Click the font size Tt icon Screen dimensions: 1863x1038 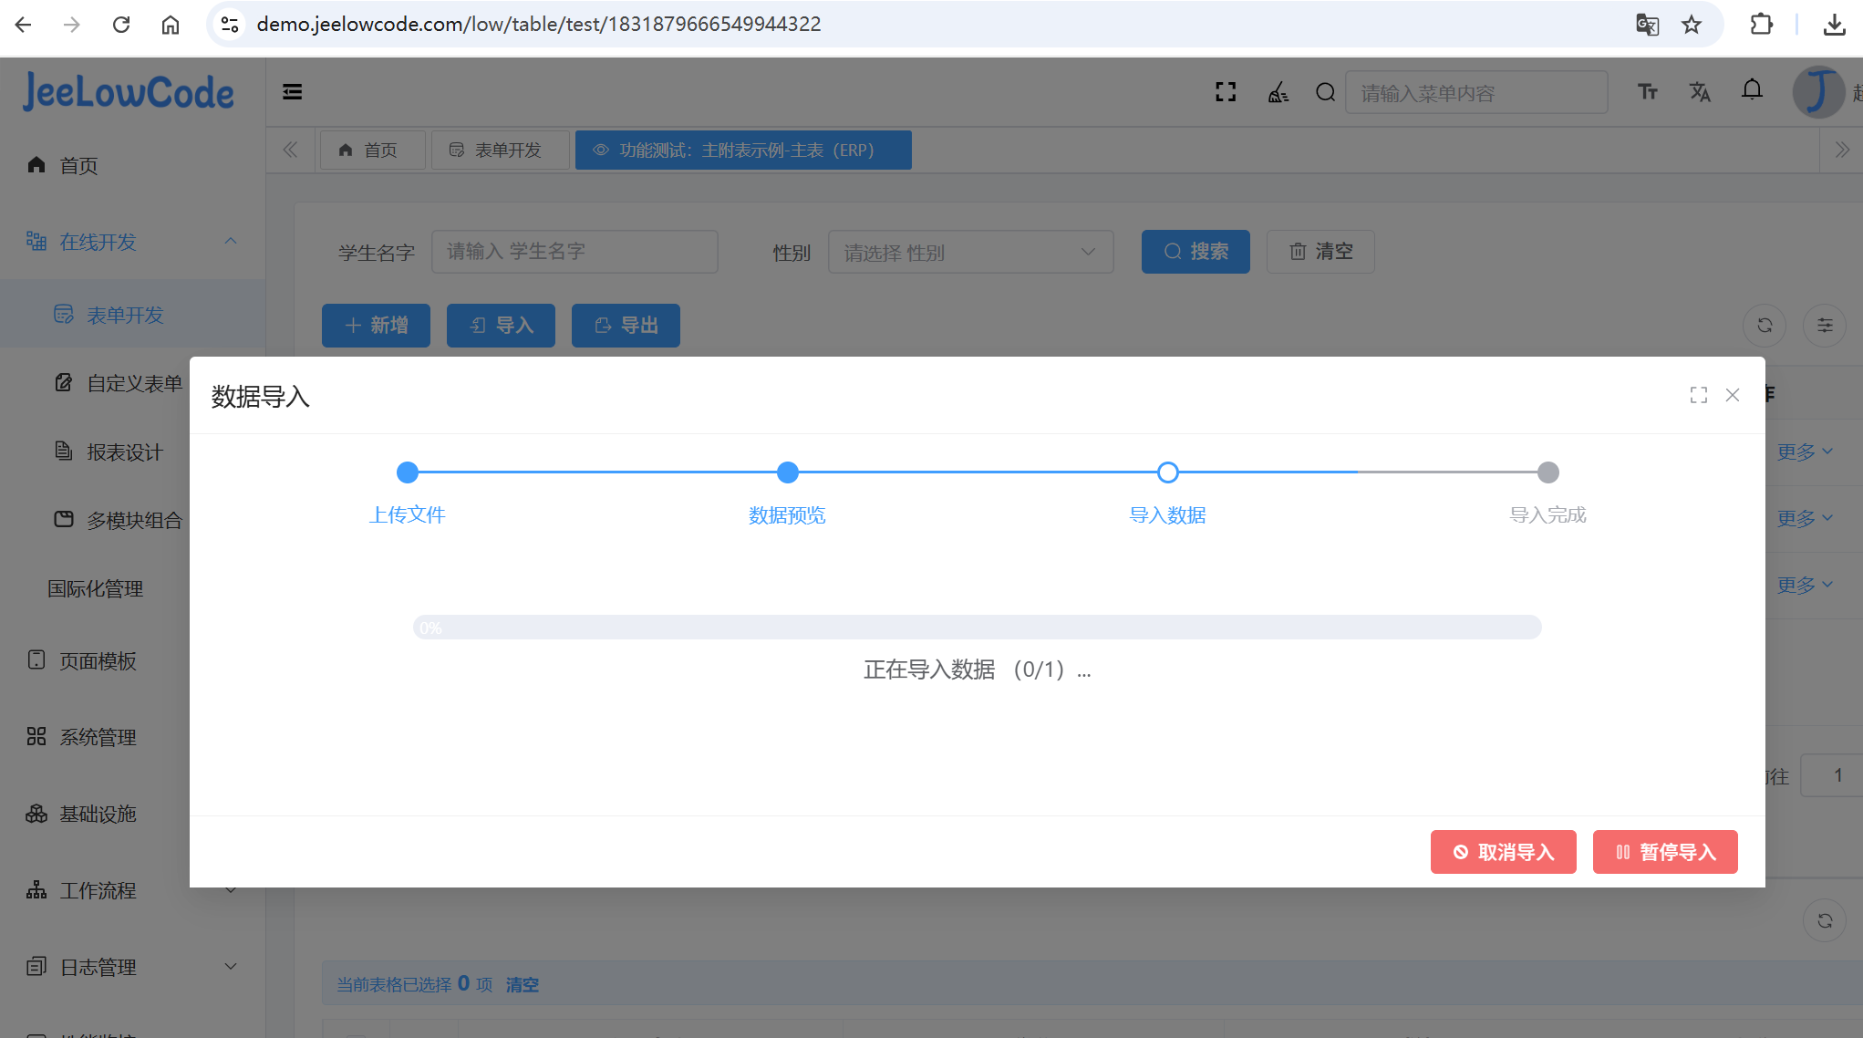click(x=1647, y=92)
